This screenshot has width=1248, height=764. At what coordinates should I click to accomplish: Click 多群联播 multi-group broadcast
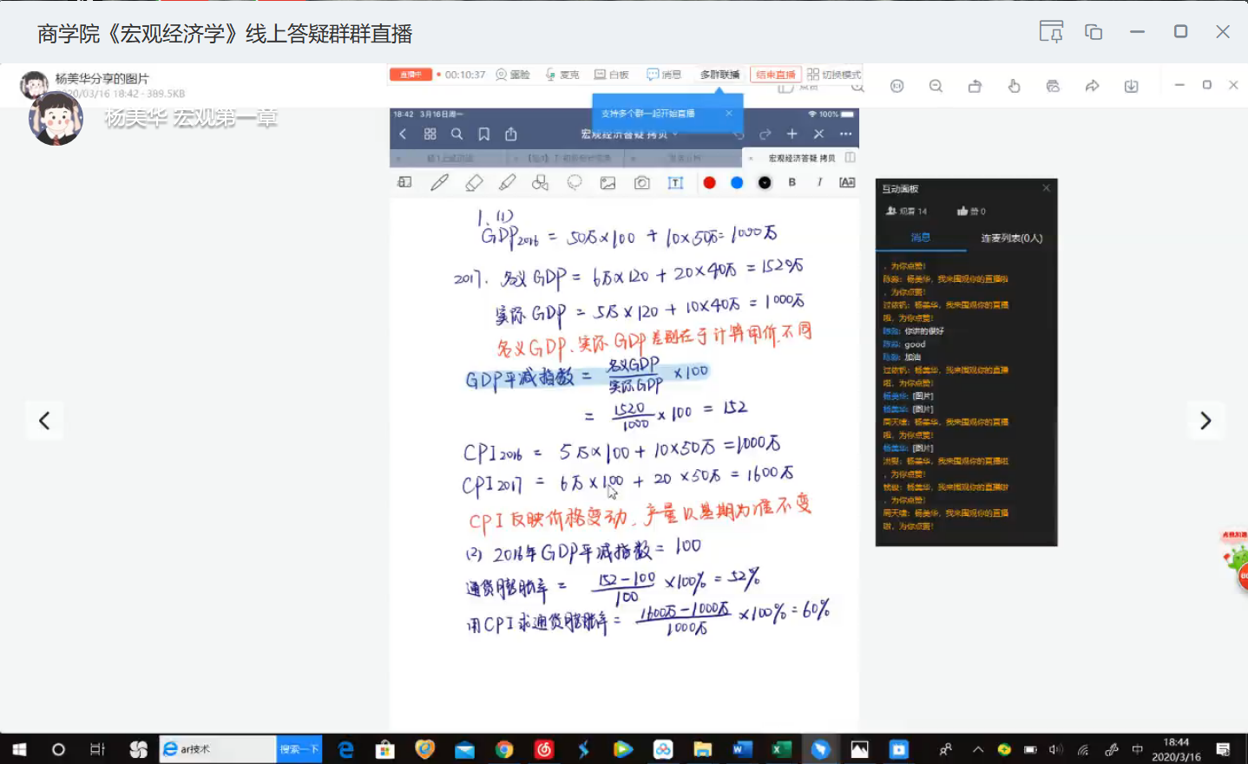point(719,75)
